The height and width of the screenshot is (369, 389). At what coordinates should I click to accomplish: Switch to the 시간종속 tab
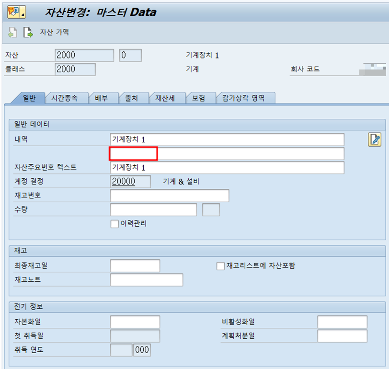[x=65, y=98]
